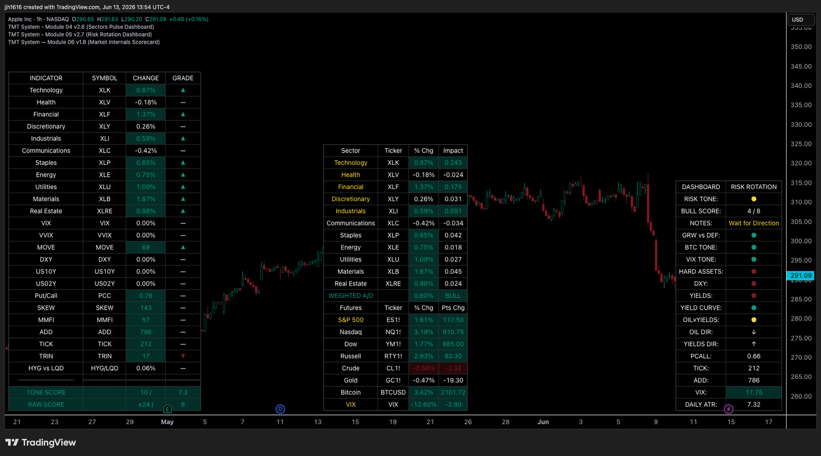Click the RISK ROTATION header cell
Image resolution: width=821 pixels, height=456 pixels.
coord(754,187)
